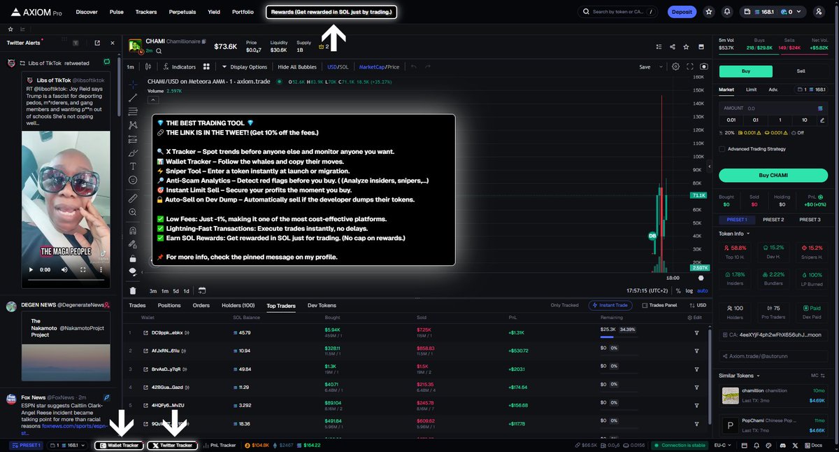
Task: Open the candlestick chart style selector
Action: click(148, 67)
